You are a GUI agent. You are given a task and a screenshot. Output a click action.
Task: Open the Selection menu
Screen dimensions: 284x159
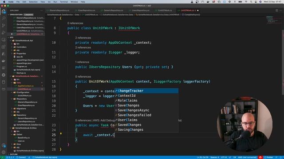33,2
